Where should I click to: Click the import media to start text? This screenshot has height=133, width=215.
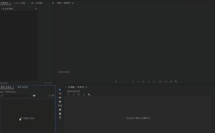click(x=27, y=118)
